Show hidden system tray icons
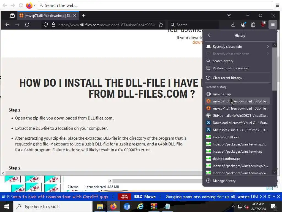The image size is (282, 212). [x=233, y=206]
